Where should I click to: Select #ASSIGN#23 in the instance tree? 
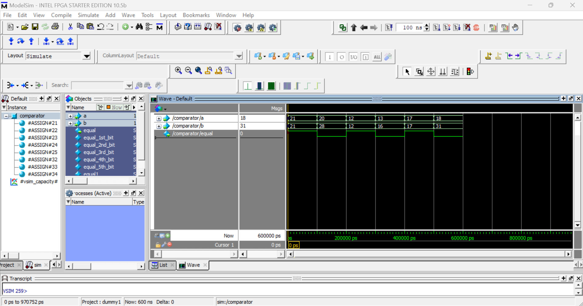point(42,137)
